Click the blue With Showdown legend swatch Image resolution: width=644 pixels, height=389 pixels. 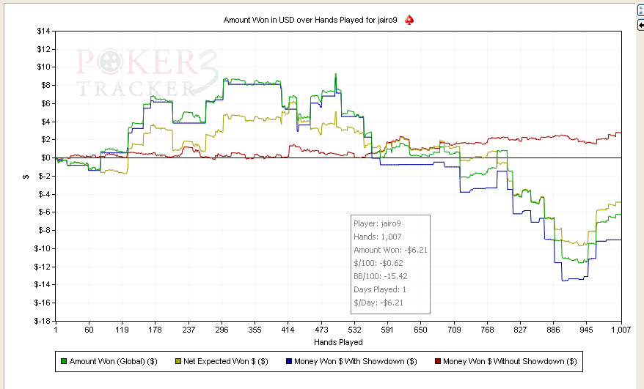(x=289, y=361)
